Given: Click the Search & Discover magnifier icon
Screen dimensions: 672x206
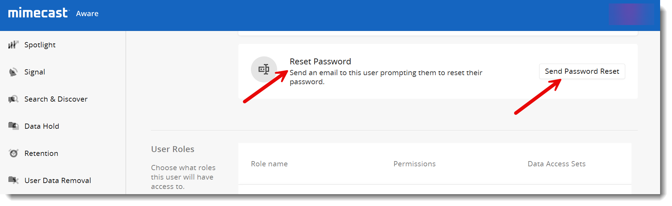Looking at the screenshot, I should coord(13,99).
